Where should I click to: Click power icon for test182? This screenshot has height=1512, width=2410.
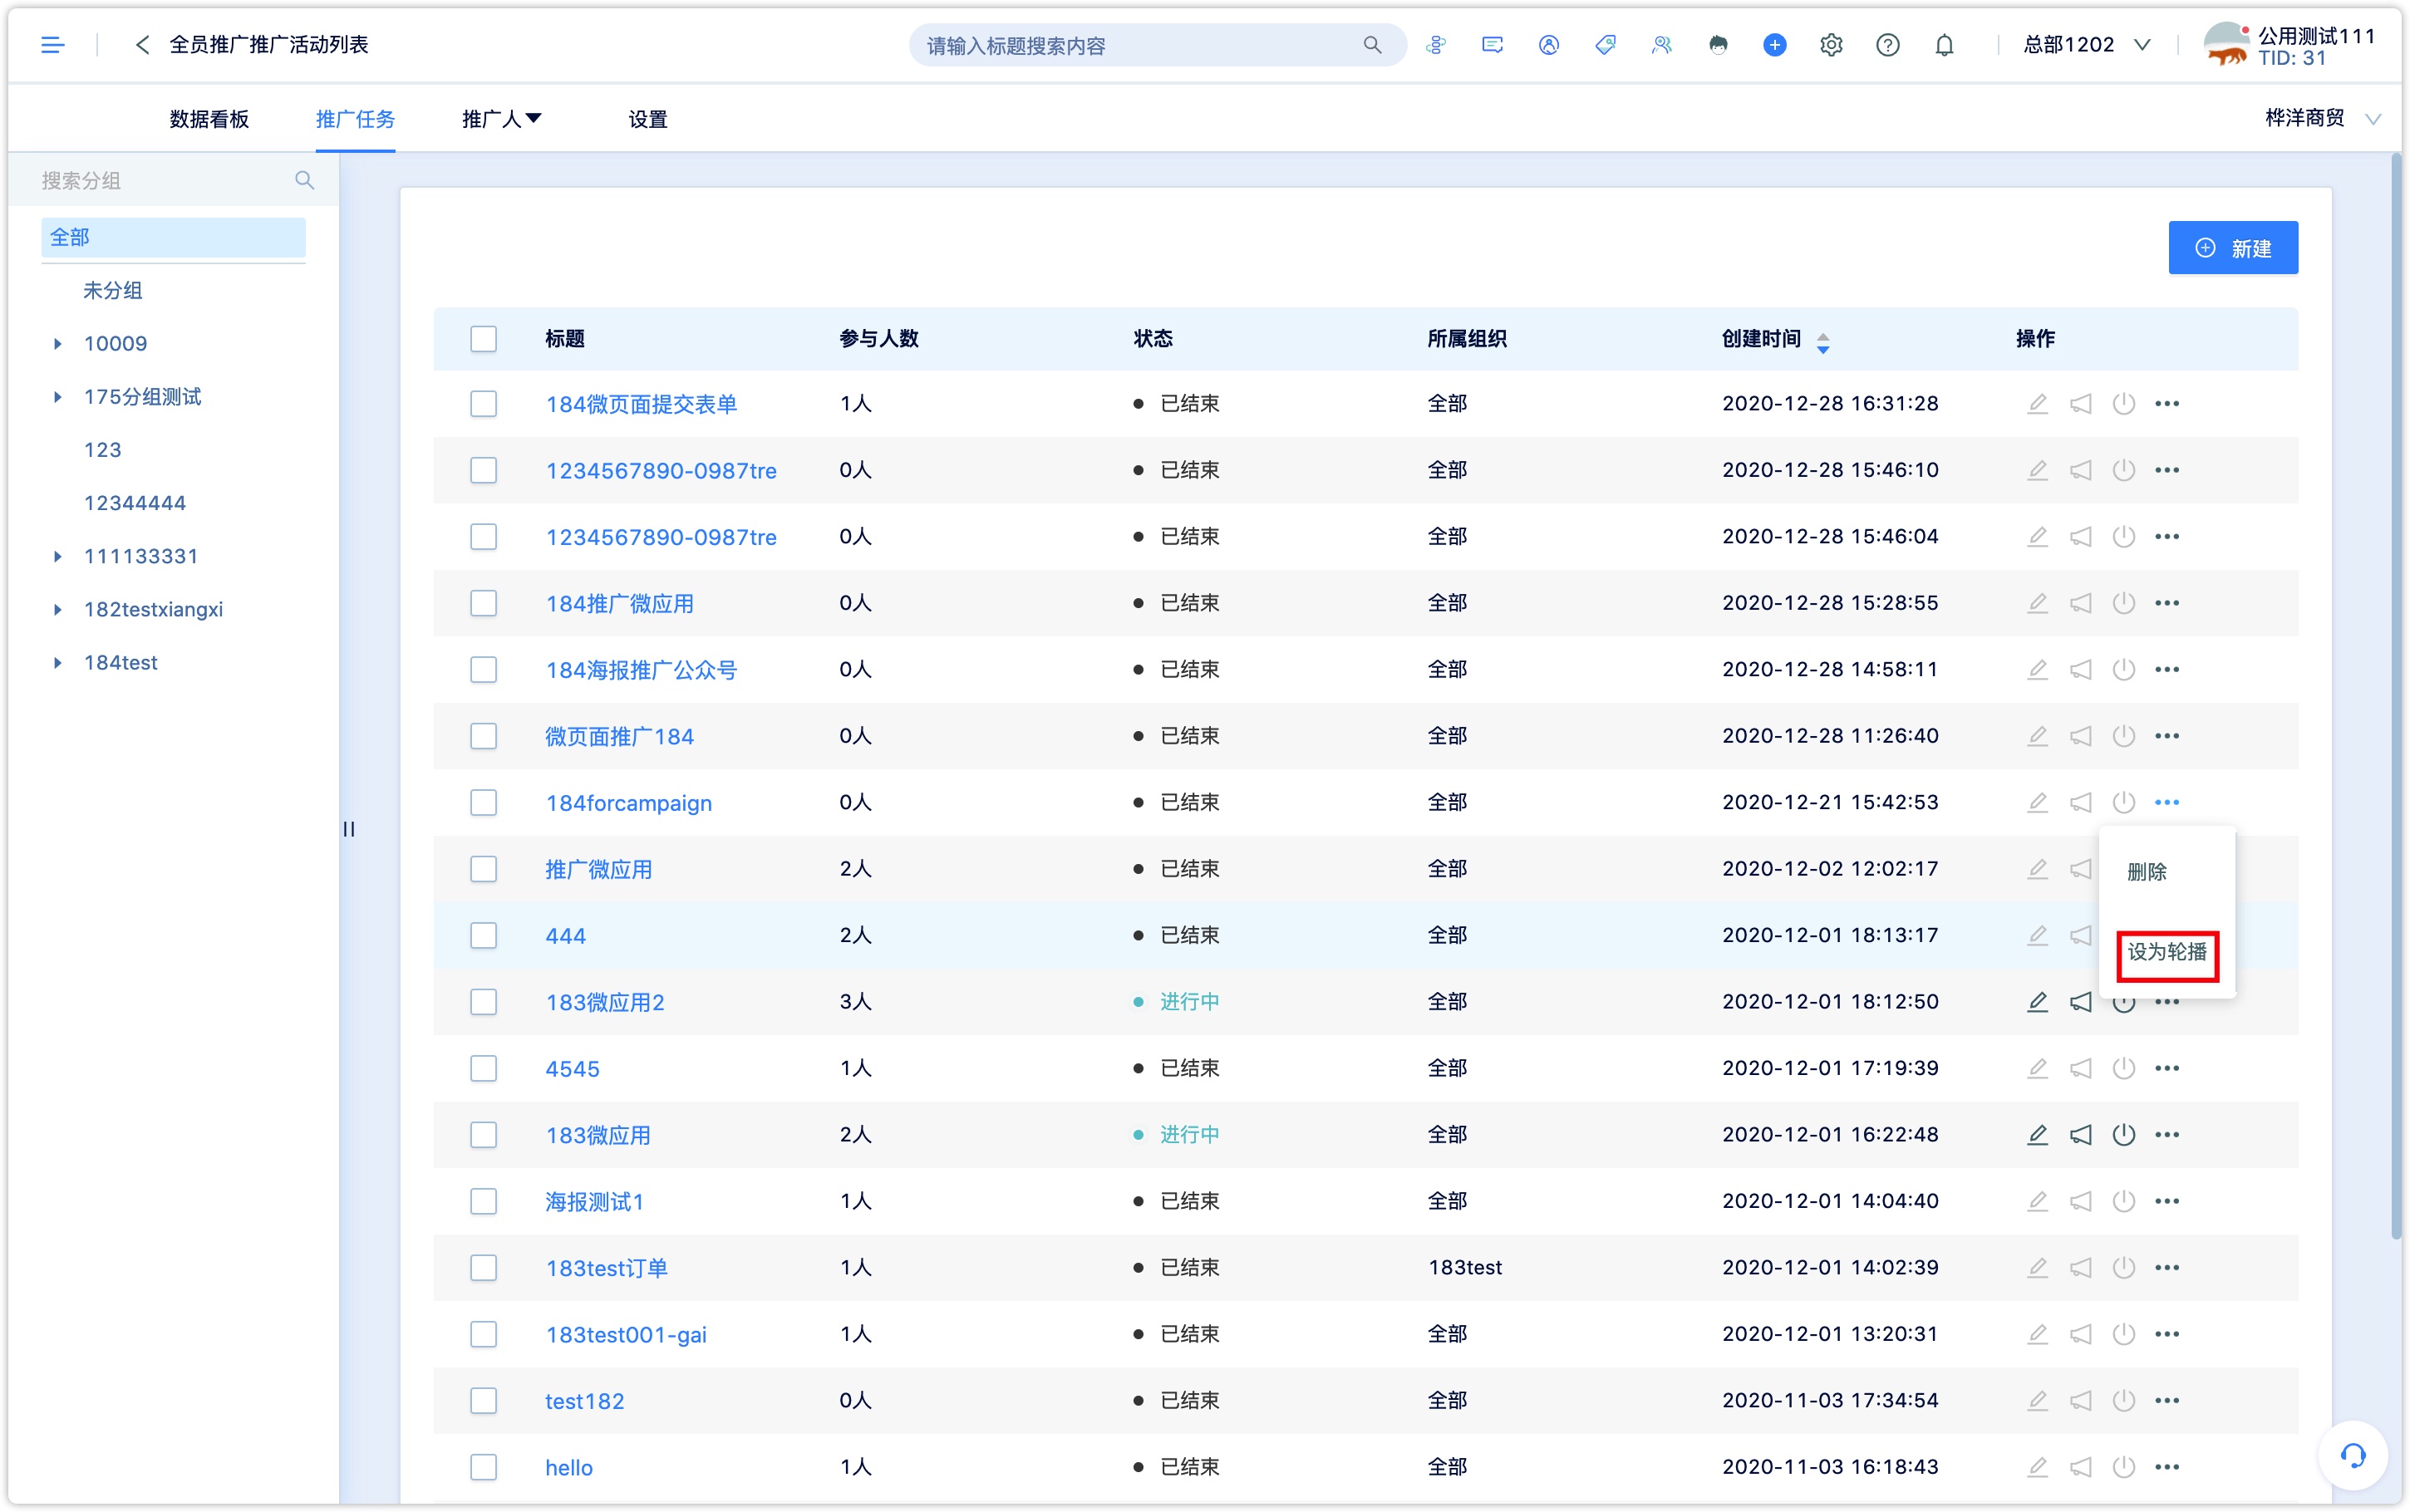click(2124, 1401)
